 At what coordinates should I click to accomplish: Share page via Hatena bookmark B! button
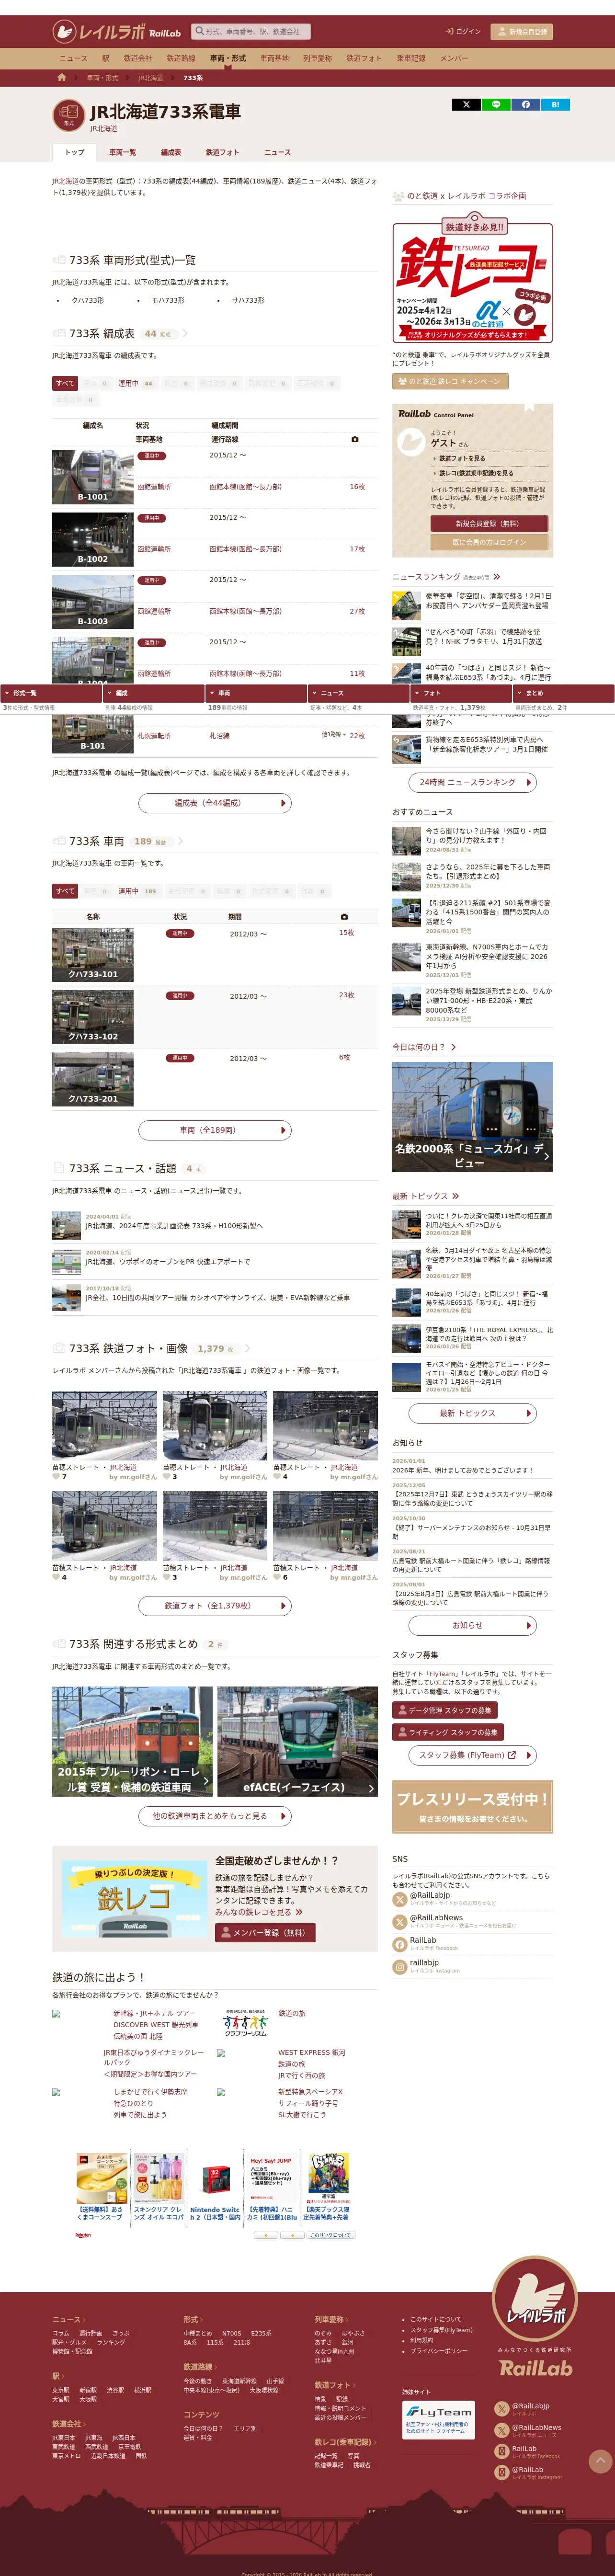click(556, 104)
